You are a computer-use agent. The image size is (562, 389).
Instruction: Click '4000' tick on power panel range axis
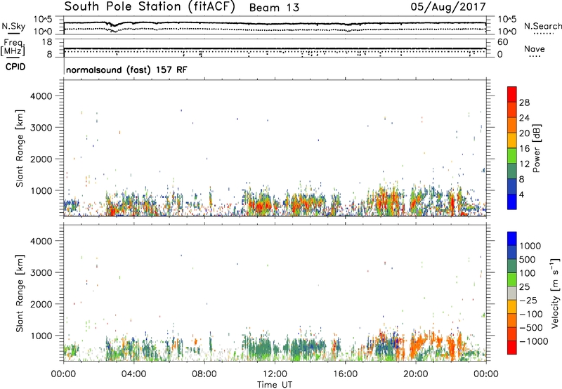41,96
